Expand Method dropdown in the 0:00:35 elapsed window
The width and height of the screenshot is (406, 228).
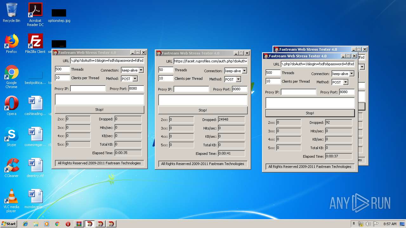[x=135, y=79]
